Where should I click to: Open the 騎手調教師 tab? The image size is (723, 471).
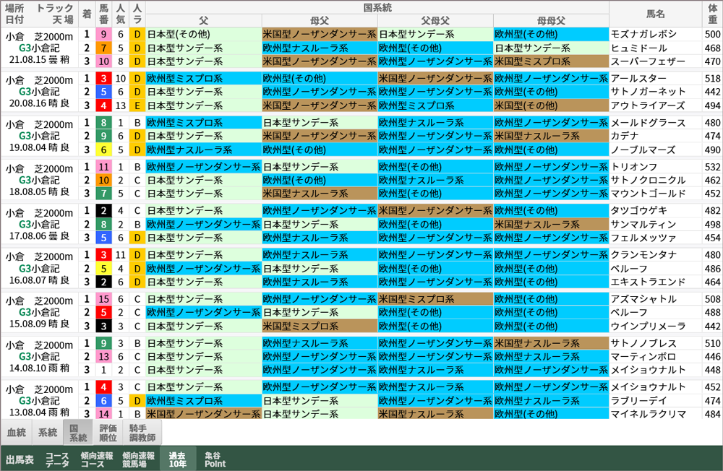point(142,432)
